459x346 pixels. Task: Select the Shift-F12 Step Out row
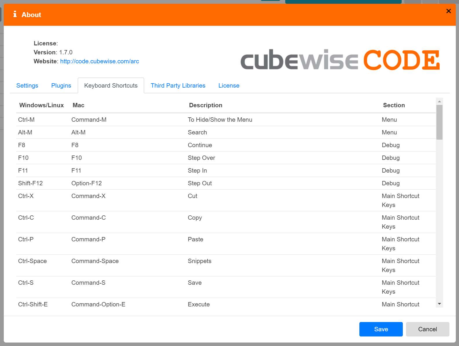[x=200, y=183]
